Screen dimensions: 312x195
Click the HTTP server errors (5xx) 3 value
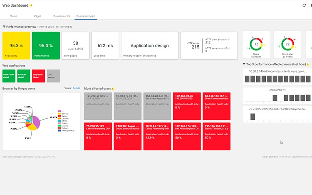(x=206, y=51)
